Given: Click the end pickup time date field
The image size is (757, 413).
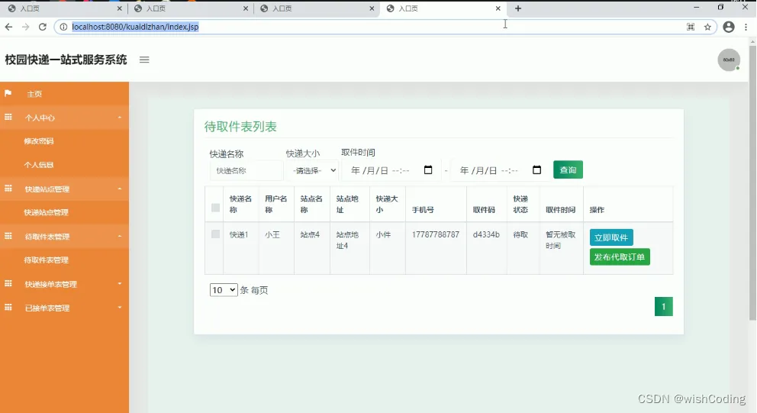Looking at the screenshot, I should coord(500,170).
